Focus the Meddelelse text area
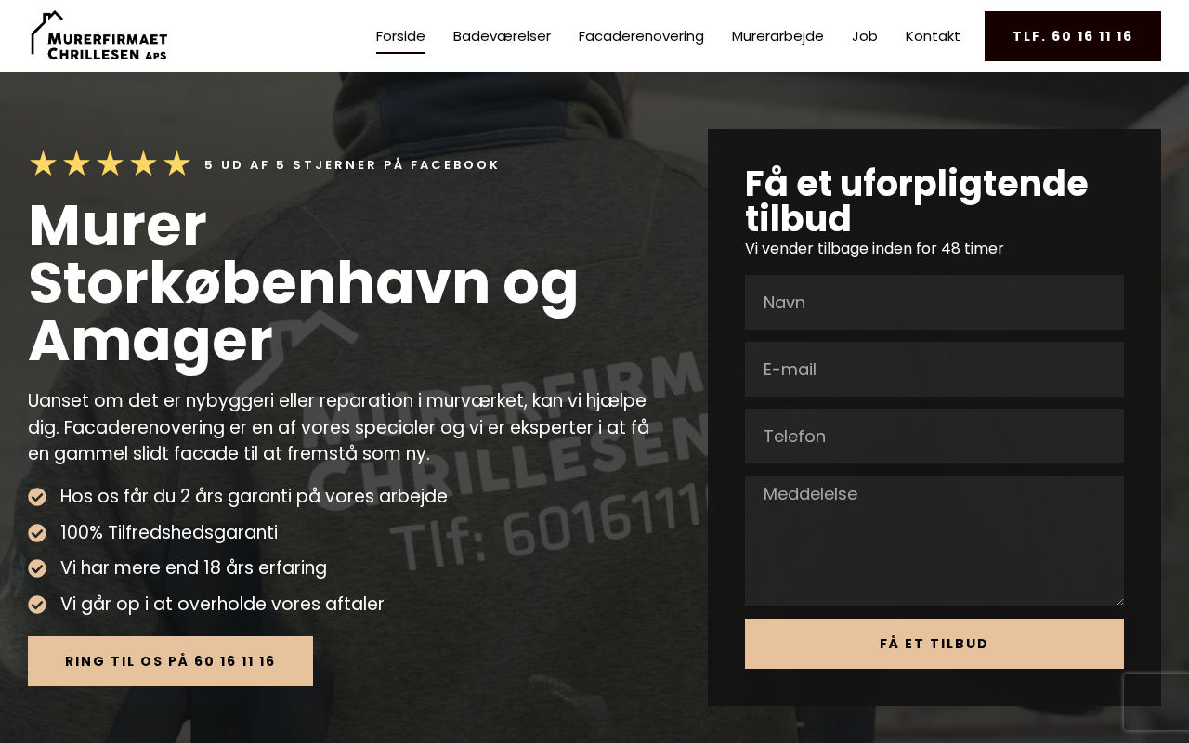This screenshot has width=1189, height=743. point(934,541)
